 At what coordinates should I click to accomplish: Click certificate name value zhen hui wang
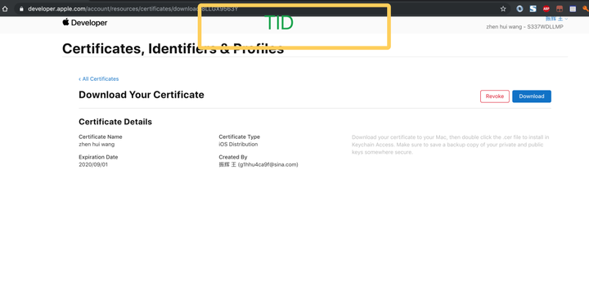click(x=97, y=144)
